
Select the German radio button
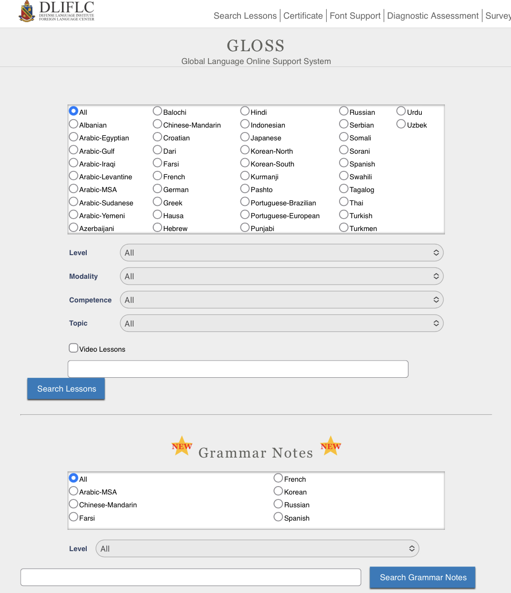(157, 189)
